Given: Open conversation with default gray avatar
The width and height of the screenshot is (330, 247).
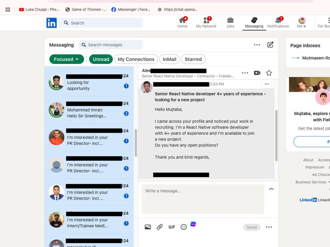Looking at the screenshot, I should click(x=89, y=165).
